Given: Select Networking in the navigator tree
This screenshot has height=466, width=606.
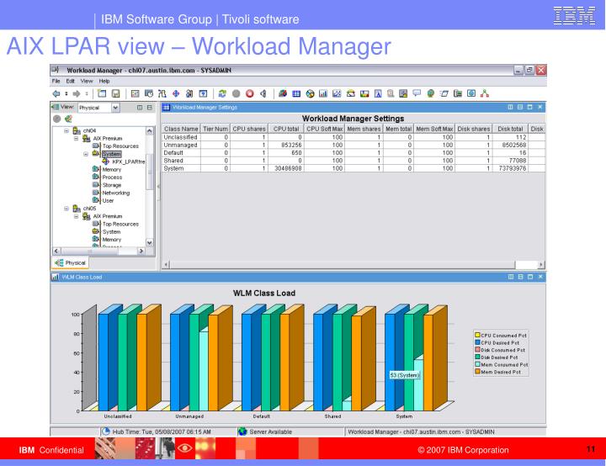Looking at the screenshot, I should coord(115,193).
